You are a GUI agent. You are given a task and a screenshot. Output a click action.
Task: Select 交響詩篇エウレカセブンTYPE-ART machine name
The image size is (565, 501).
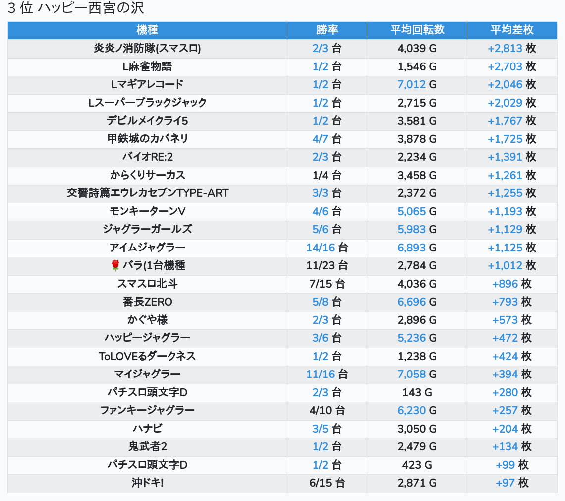pyautogui.click(x=147, y=193)
